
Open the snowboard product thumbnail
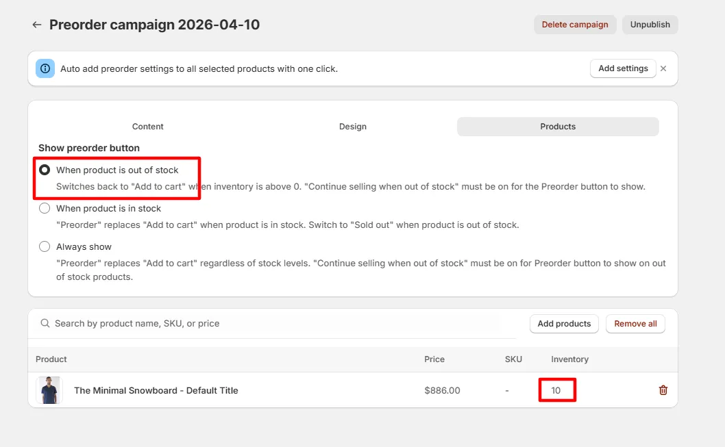pyautogui.click(x=49, y=390)
